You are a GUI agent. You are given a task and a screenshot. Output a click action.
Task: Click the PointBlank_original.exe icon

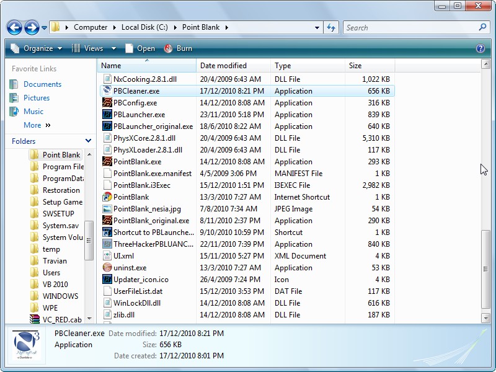pyautogui.click(x=107, y=221)
